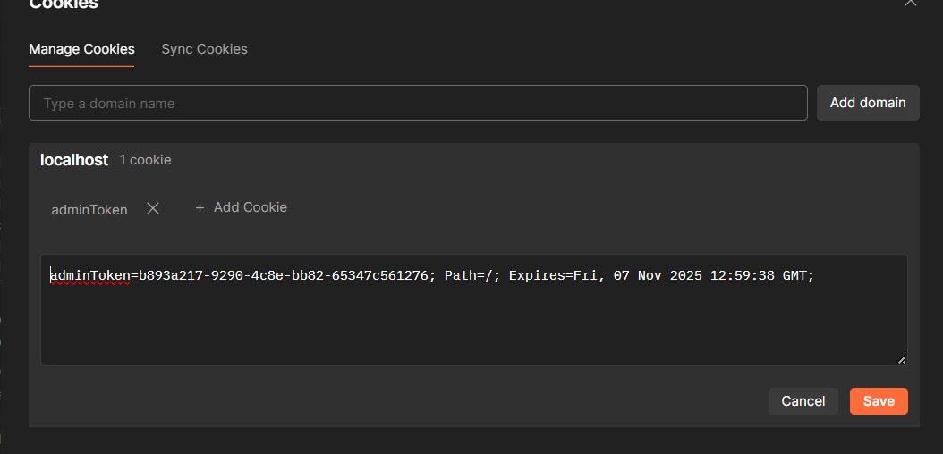Click the plus icon beside Add Cookie

click(200, 207)
